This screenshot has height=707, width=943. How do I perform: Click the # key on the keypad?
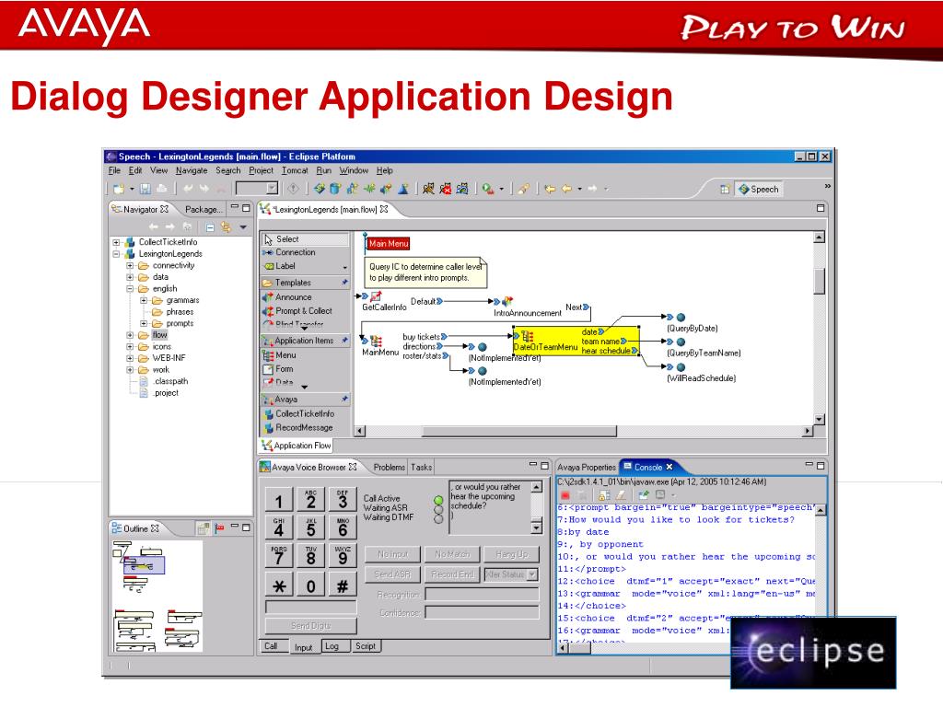coord(343,585)
